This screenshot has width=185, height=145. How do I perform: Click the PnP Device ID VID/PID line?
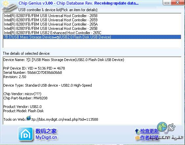click(x=34, y=68)
